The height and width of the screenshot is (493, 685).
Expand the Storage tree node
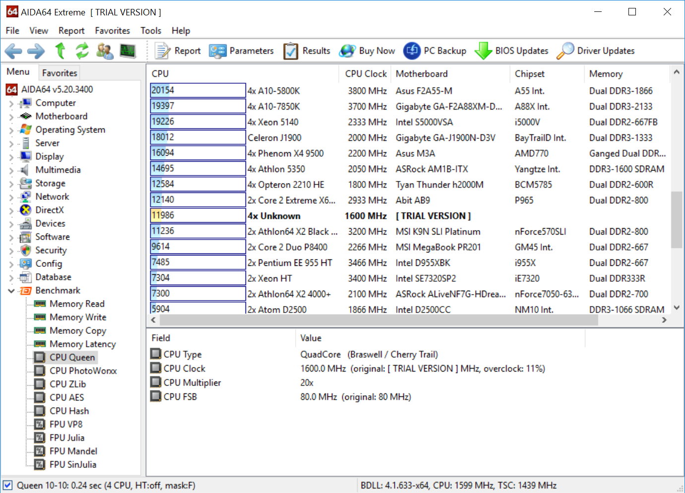(11, 184)
